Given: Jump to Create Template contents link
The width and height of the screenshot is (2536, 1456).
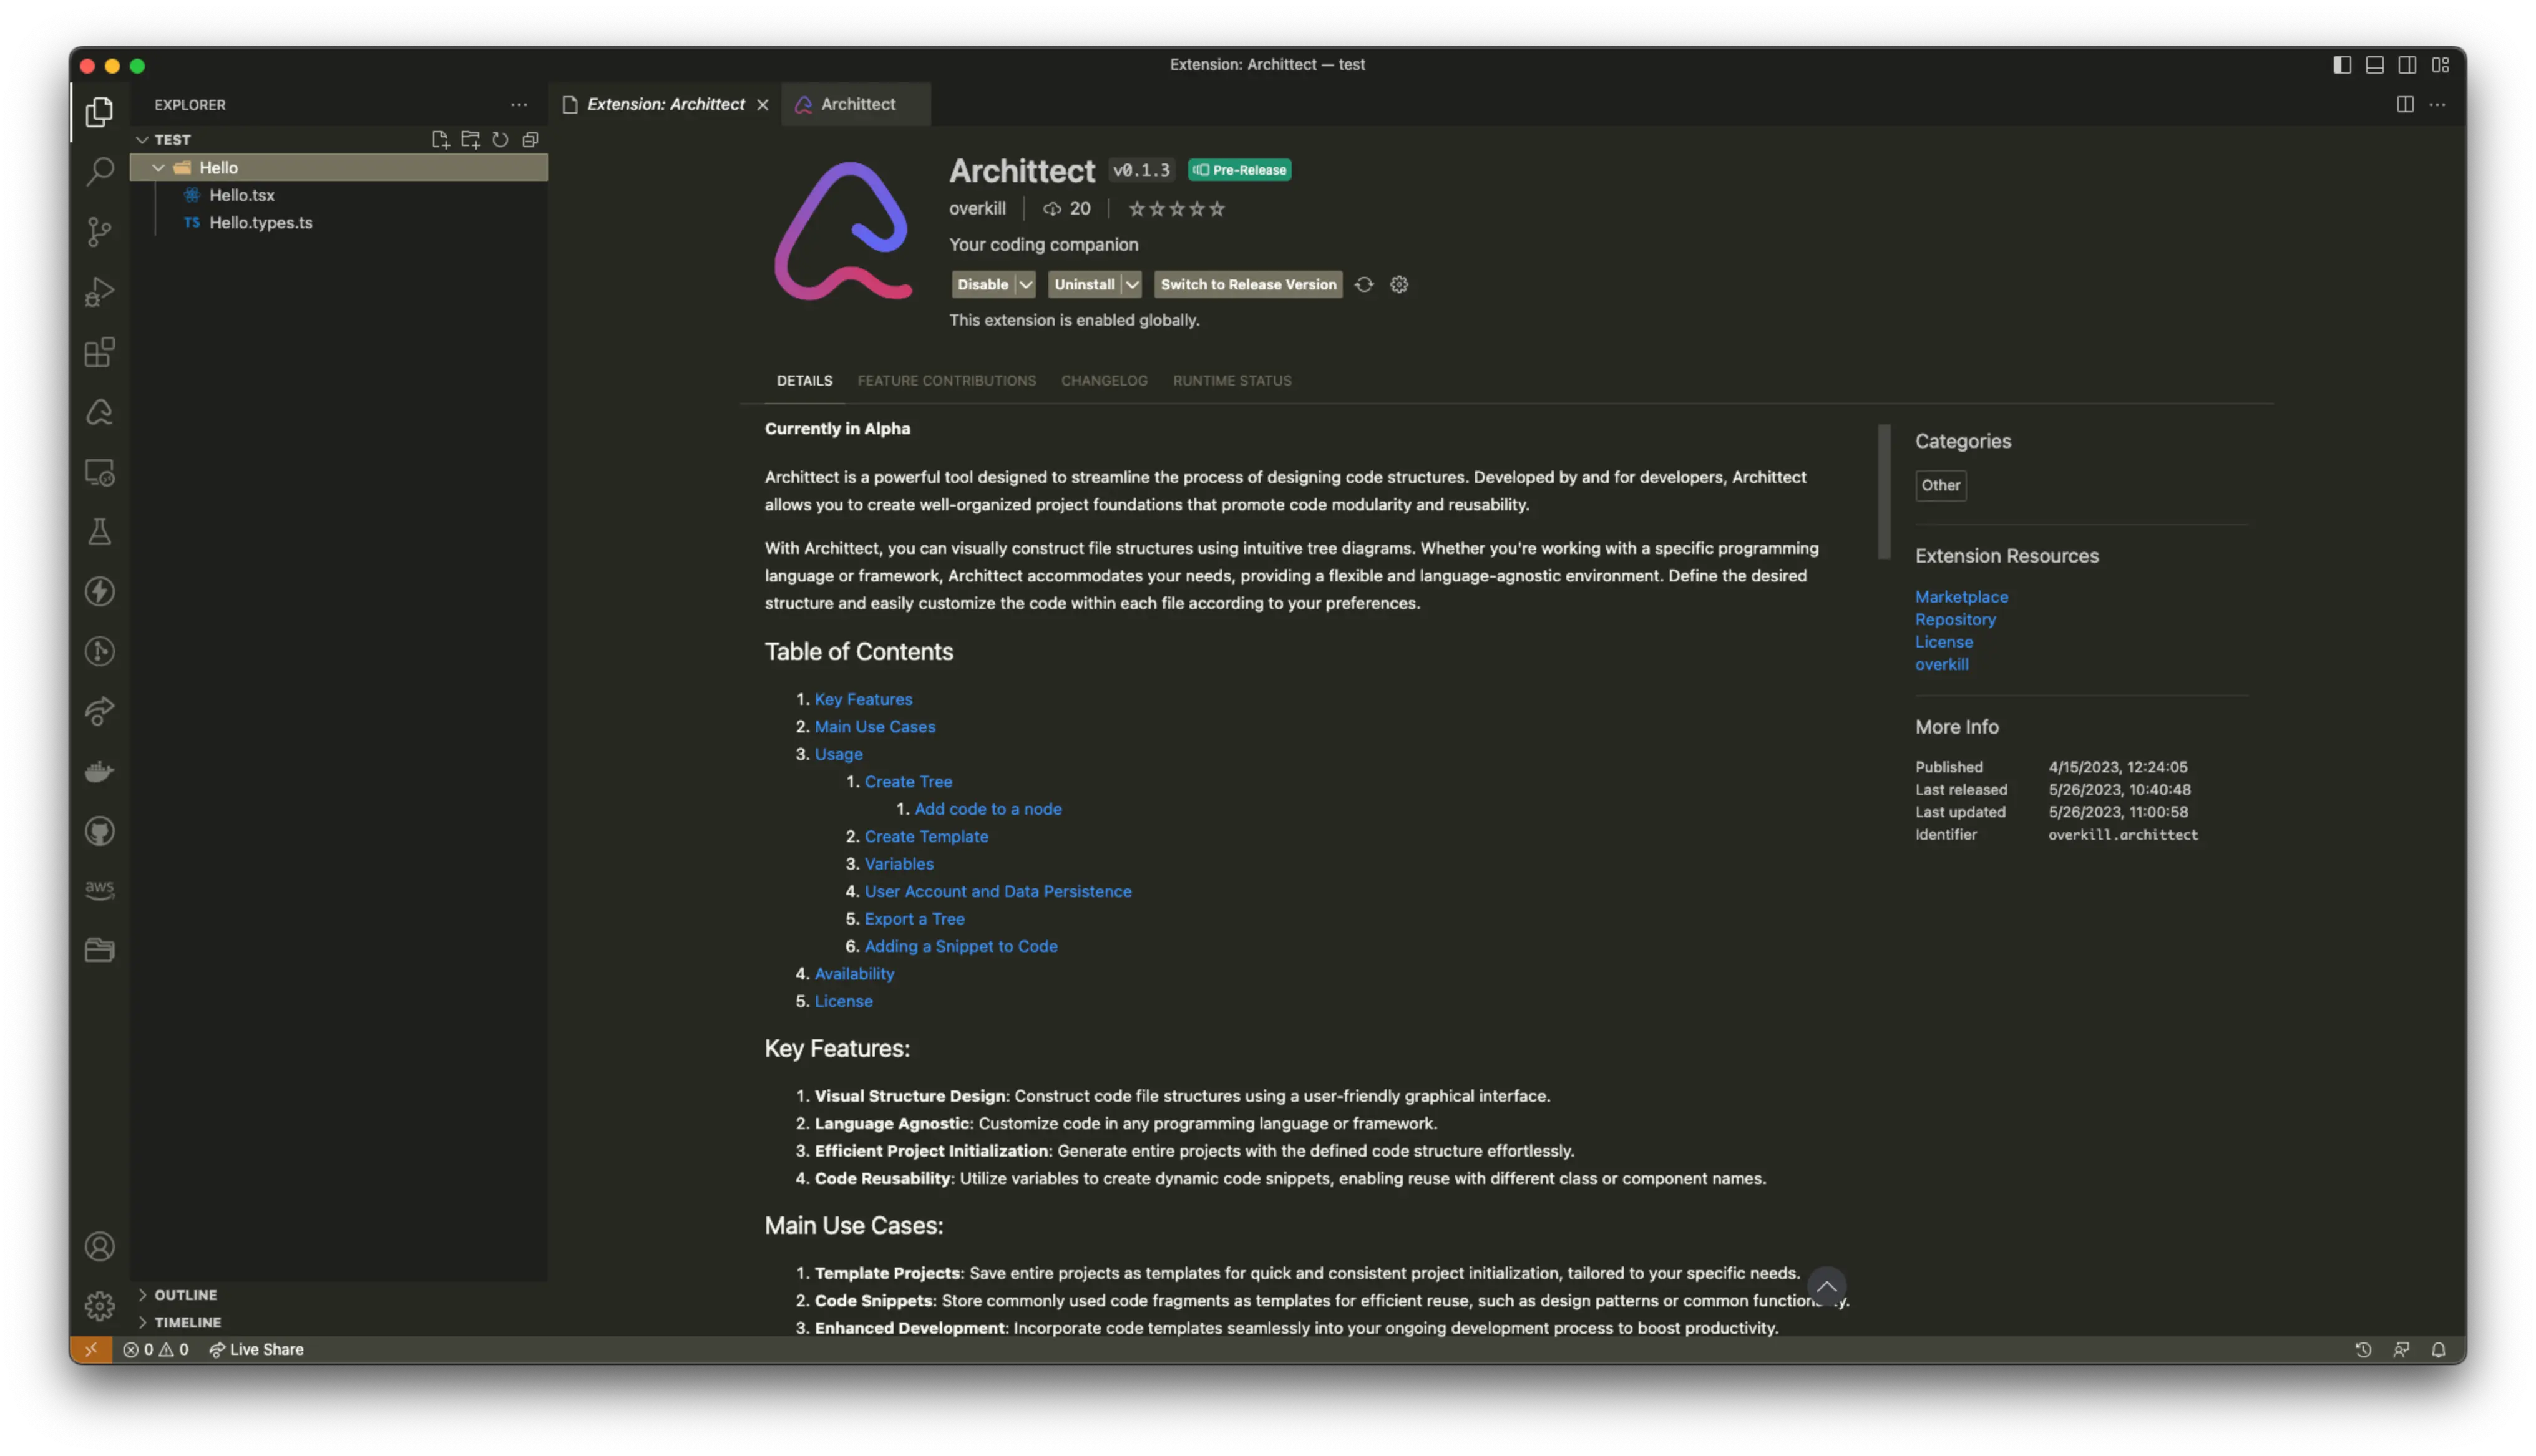Looking at the screenshot, I should pyautogui.click(x=926, y=836).
